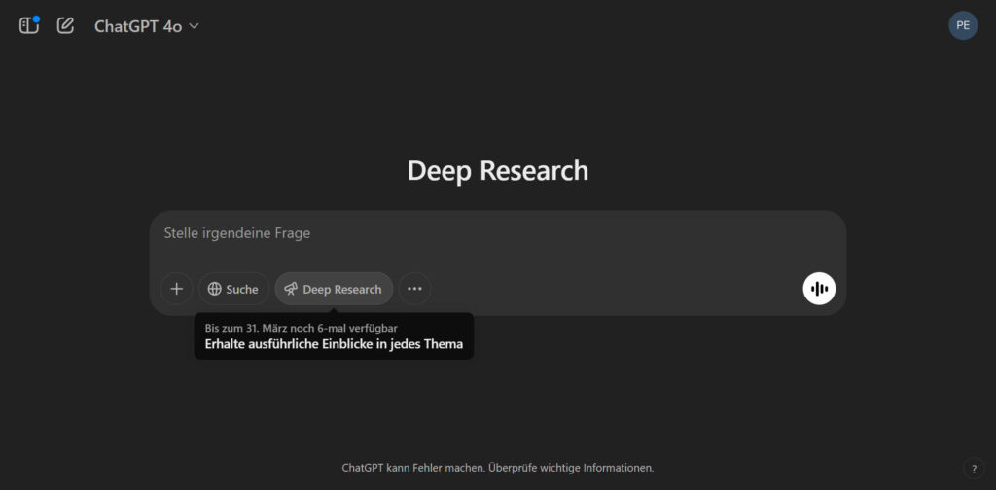The image size is (996, 490).
Task: Start voice mode with waveform button
Action: coord(819,289)
